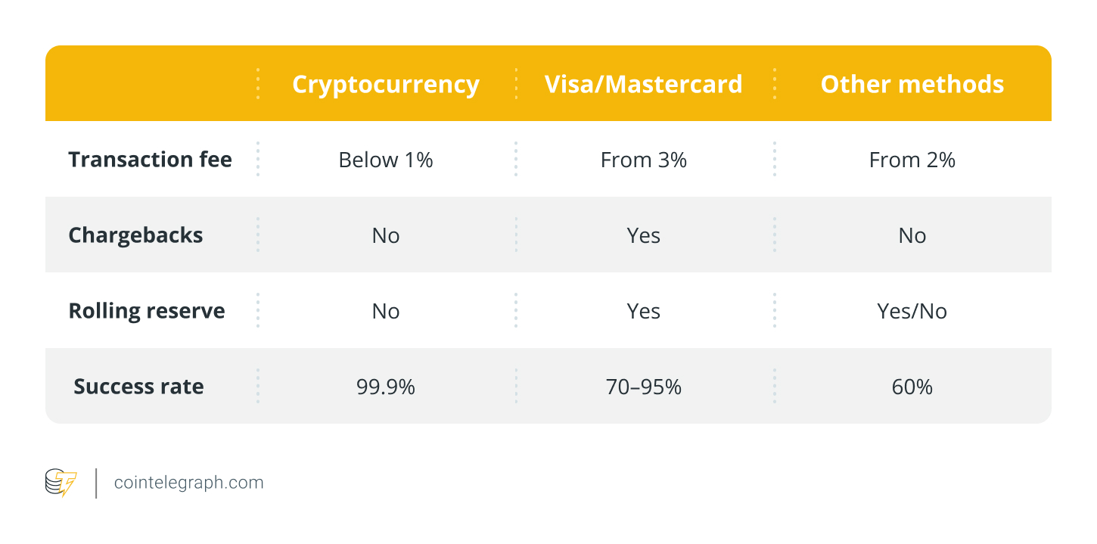Open the cointelegraph.com link
1097x544 pixels.
pos(188,483)
